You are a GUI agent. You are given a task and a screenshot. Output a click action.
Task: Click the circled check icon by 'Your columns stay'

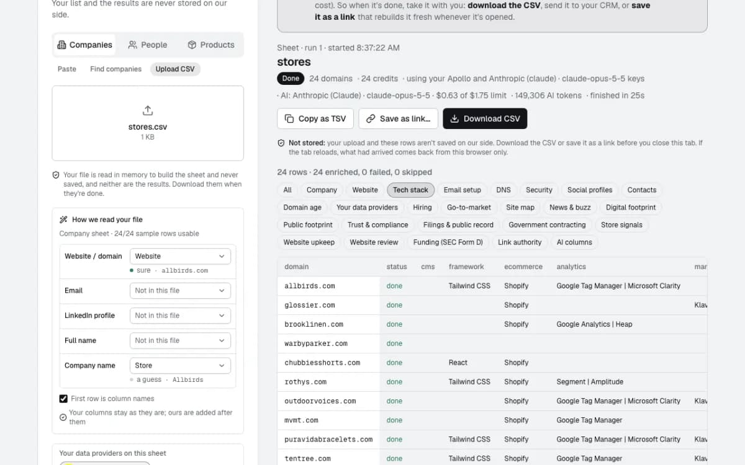[x=63, y=417]
